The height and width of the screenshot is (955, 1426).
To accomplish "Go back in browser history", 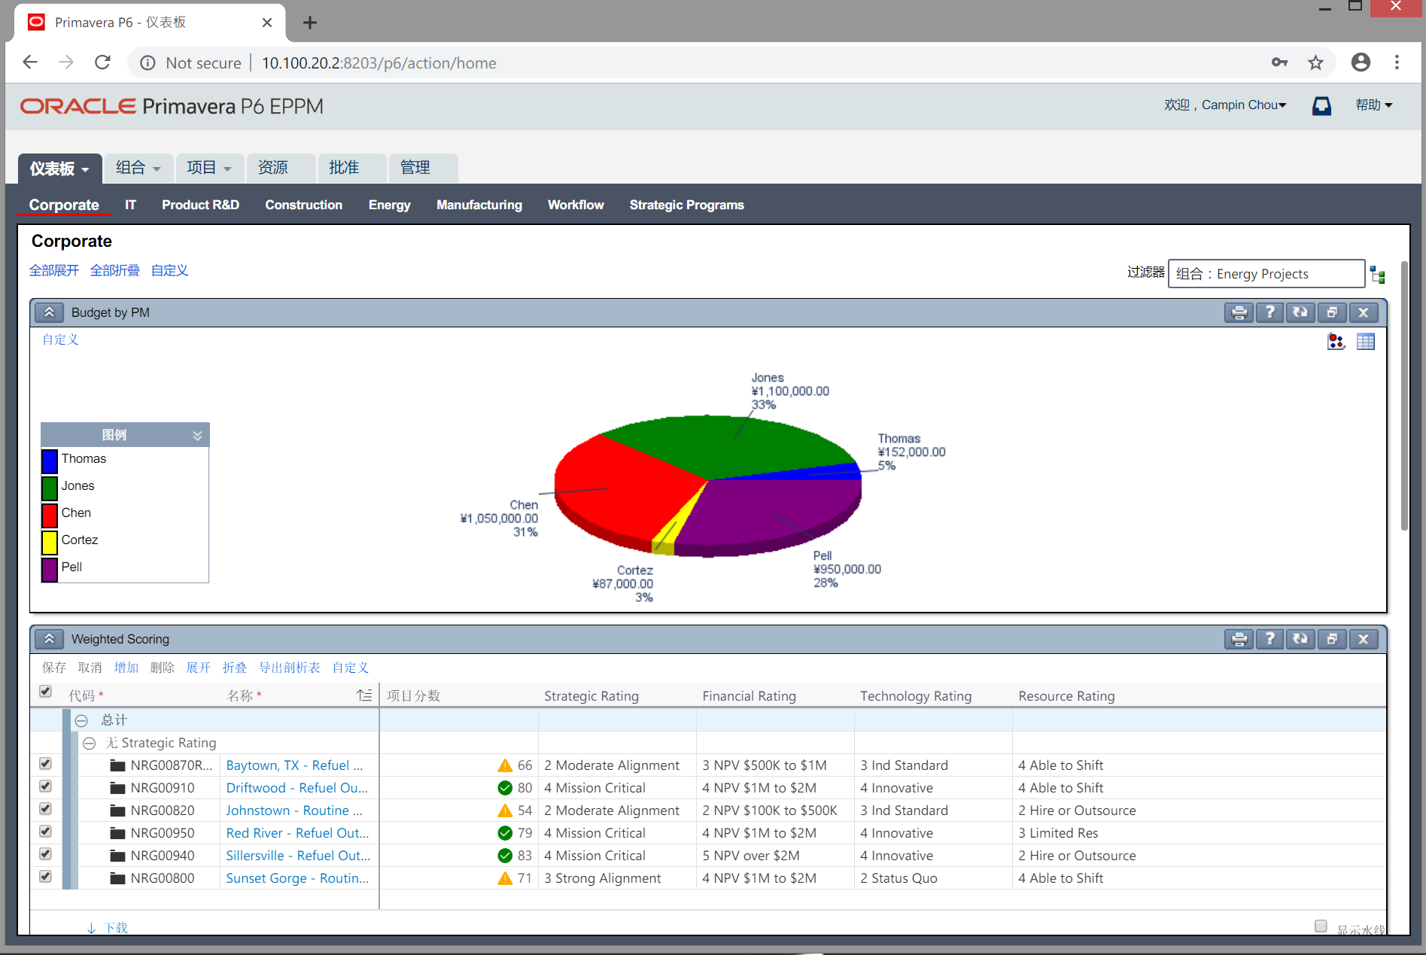I will [30, 62].
